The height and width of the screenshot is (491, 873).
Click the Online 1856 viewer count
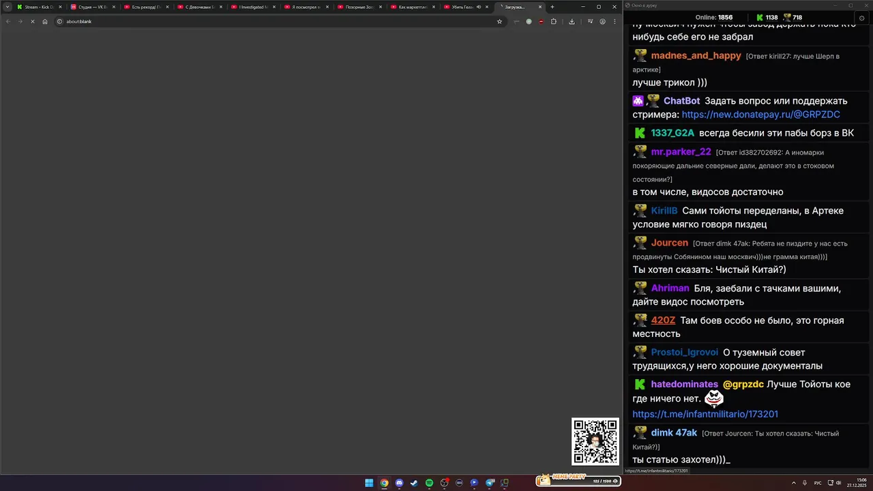tap(713, 18)
